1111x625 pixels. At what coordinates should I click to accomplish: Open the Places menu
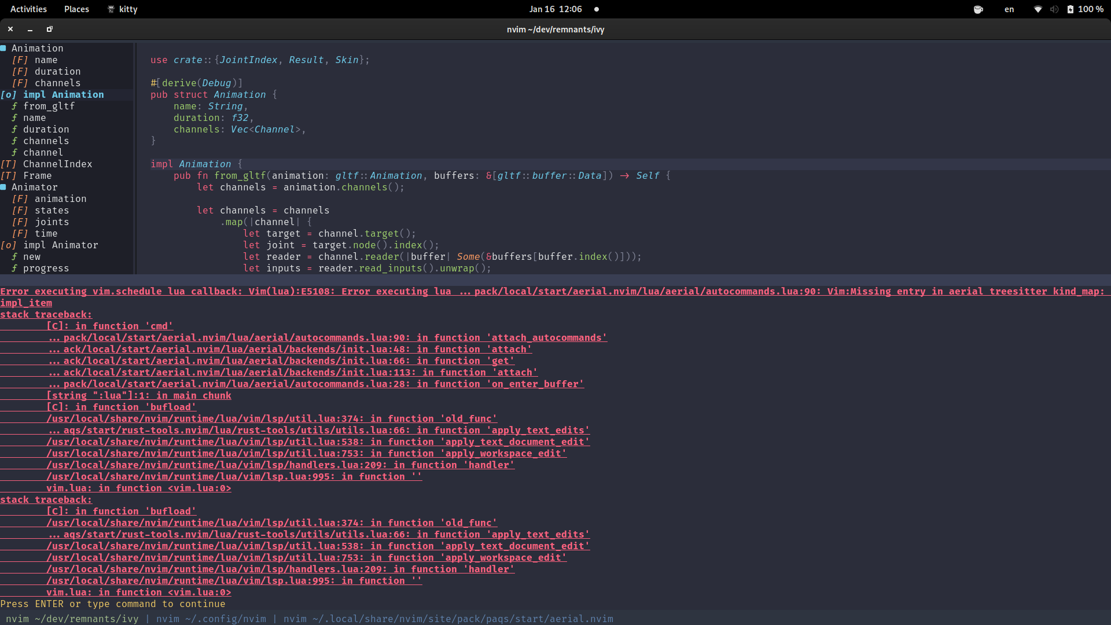point(76,9)
